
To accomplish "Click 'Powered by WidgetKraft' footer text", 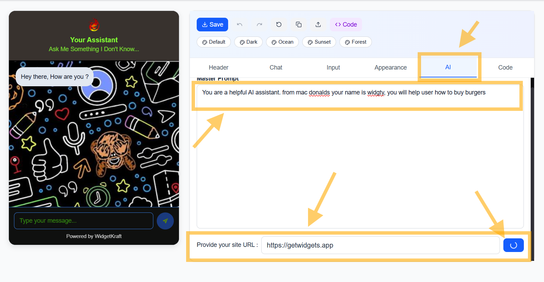I will pos(94,236).
